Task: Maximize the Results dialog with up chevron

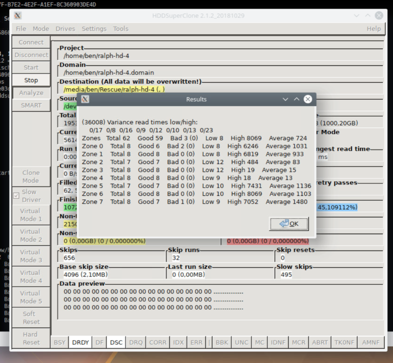Action: [297, 99]
